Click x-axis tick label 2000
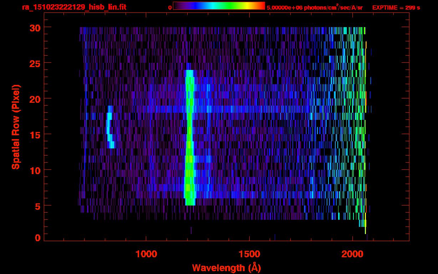The height and width of the screenshot is (274, 438). 352,254
